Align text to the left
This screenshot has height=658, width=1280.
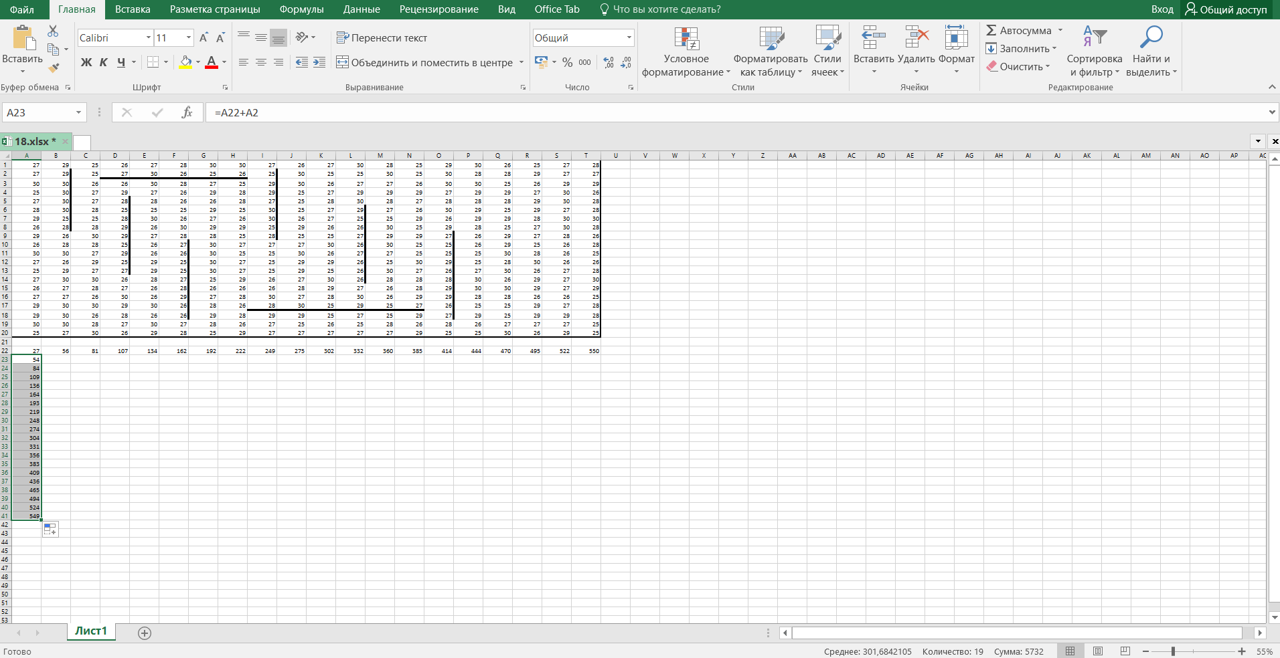click(x=244, y=62)
